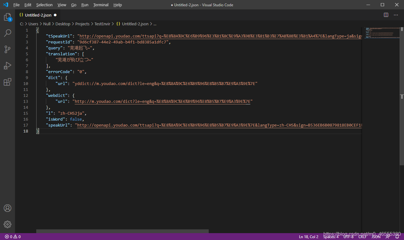
Task: Change language mode via JSON item
Action: tap(376, 237)
